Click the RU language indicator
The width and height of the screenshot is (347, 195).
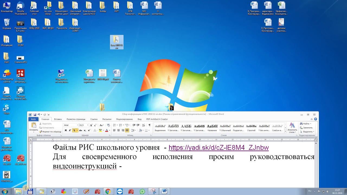coord(310,191)
